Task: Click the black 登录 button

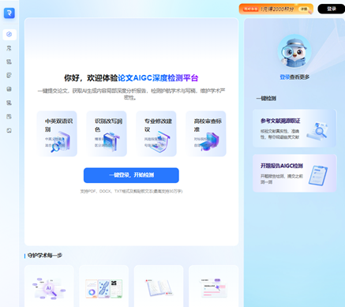Action: 332,9
